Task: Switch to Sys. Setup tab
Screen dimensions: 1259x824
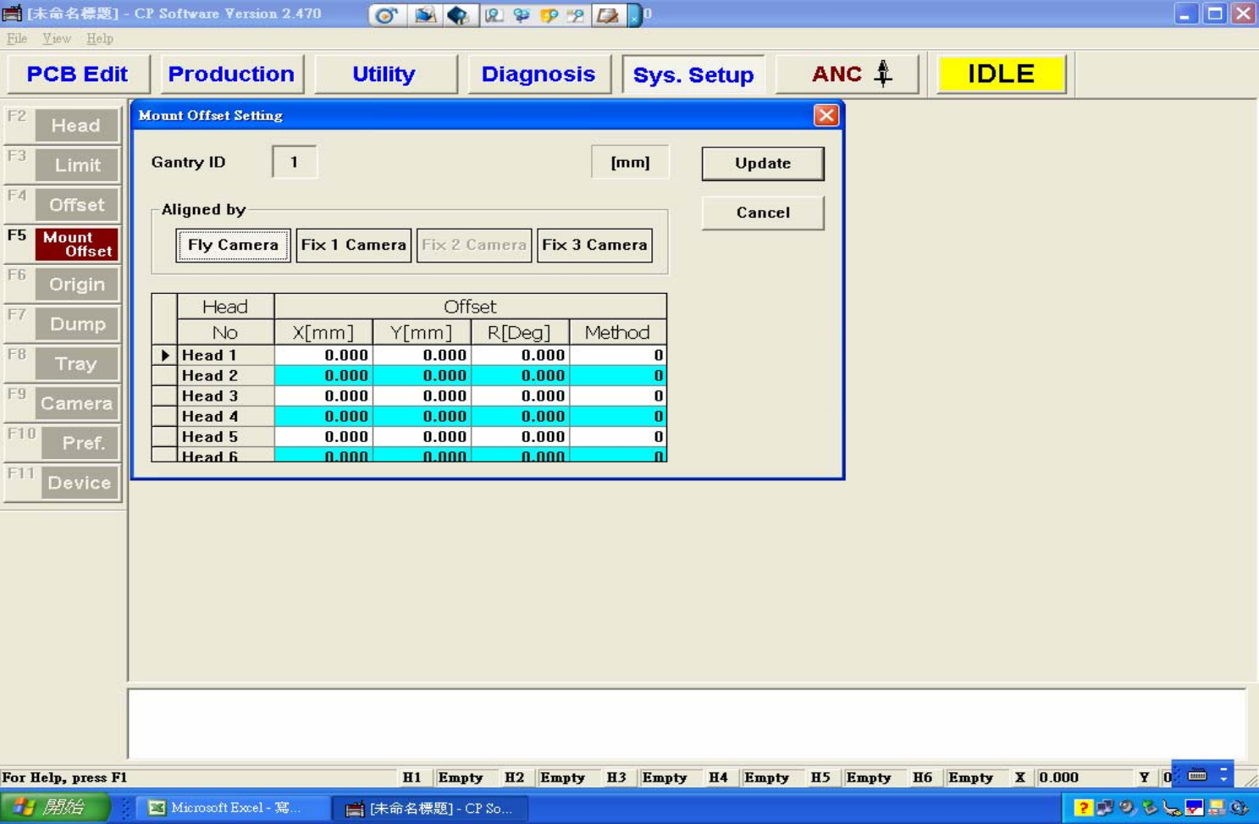Action: click(693, 74)
